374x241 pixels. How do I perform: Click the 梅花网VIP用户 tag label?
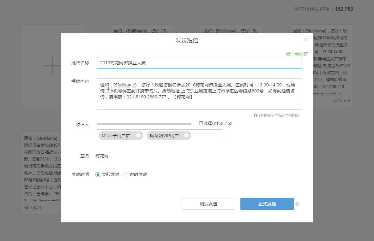[165, 136]
